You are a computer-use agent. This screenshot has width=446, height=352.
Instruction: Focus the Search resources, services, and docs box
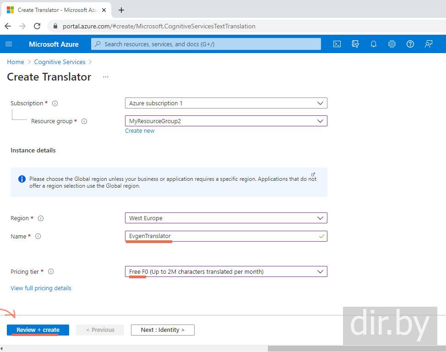206,44
